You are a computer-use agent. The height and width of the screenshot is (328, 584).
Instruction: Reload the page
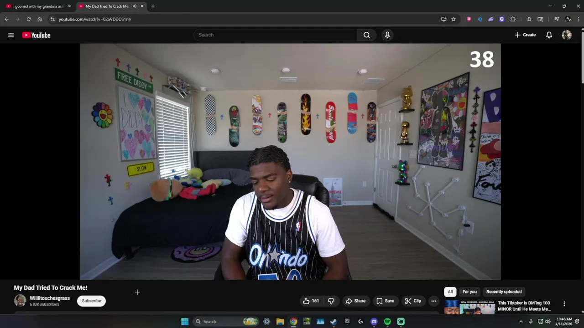point(28,19)
